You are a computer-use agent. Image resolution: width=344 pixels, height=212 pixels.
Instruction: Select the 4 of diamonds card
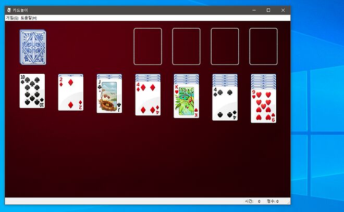[x=148, y=98]
